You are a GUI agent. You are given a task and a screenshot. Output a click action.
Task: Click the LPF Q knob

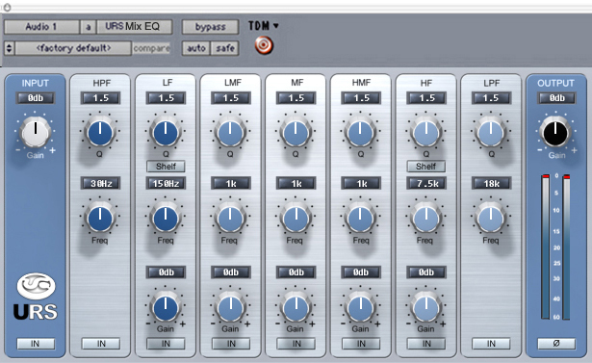pos(491,133)
